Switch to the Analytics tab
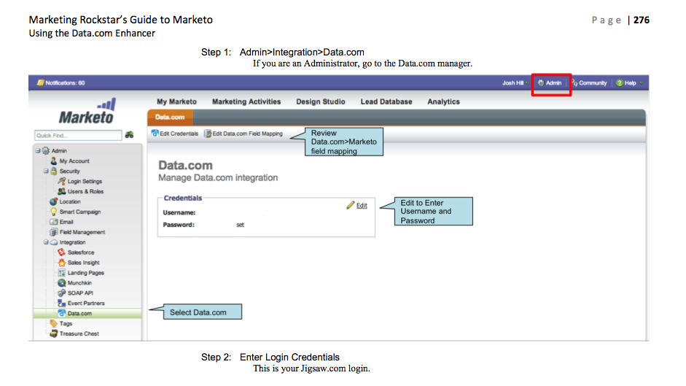This screenshot has width=686, height=386. pos(444,101)
